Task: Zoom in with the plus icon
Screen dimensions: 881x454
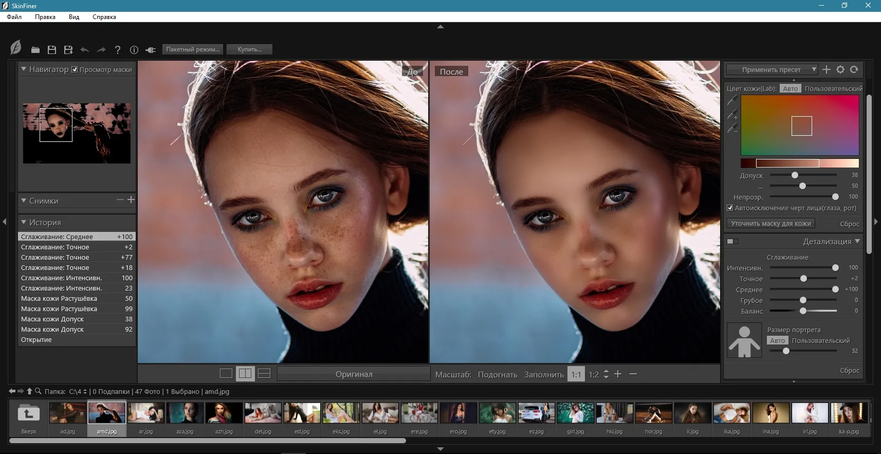Action: pyautogui.click(x=618, y=374)
